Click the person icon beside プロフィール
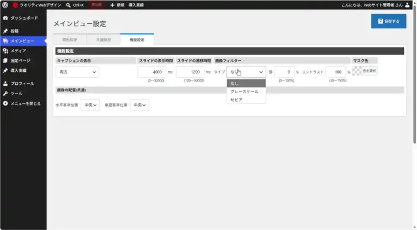Image resolution: width=417 pixels, height=230 pixels. (5, 83)
